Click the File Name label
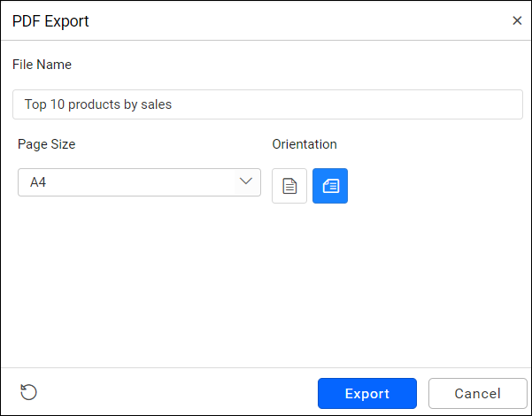 42,65
